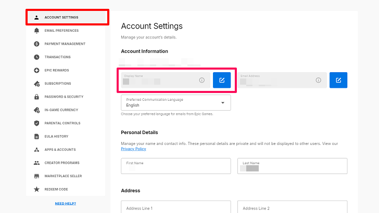The width and height of the screenshot is (379, 213).
Task: Click the Email Preferences bell icon
Action: coord(36,31)
